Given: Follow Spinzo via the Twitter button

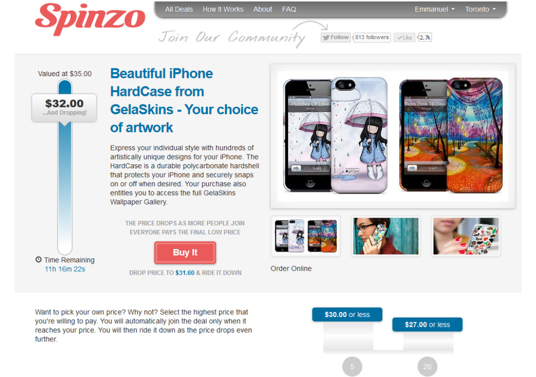Looking at the screenshot, I should (336, 37).
